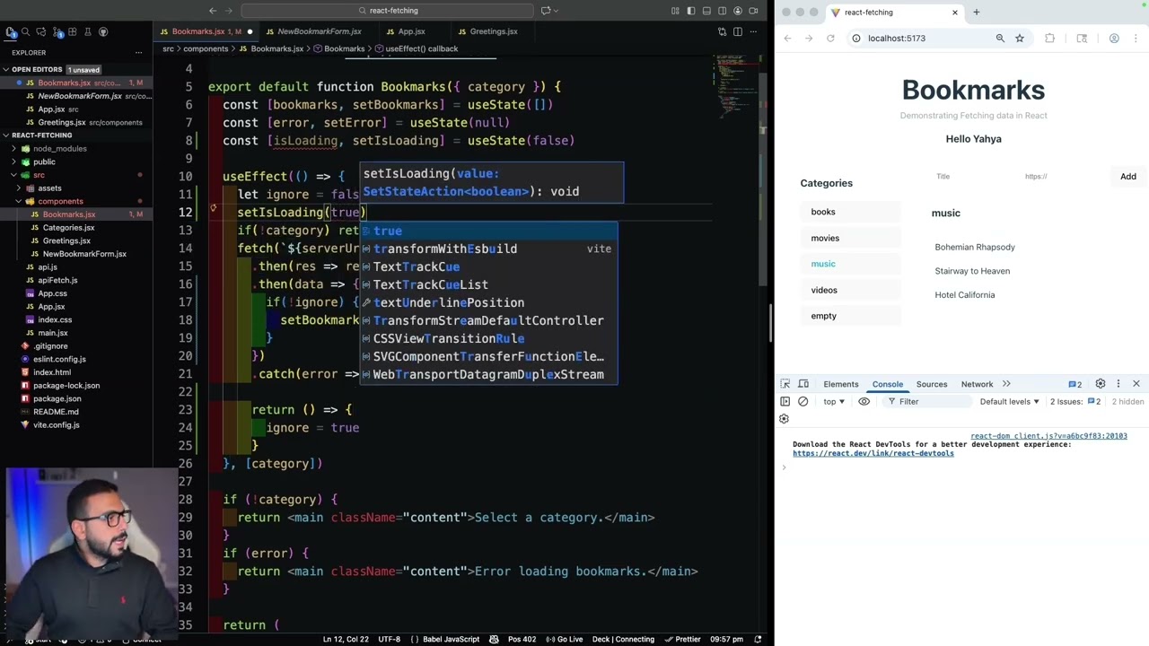Open the Testing flask view
This screenshot has height=646, width=1149.
(x=87, y=31)
